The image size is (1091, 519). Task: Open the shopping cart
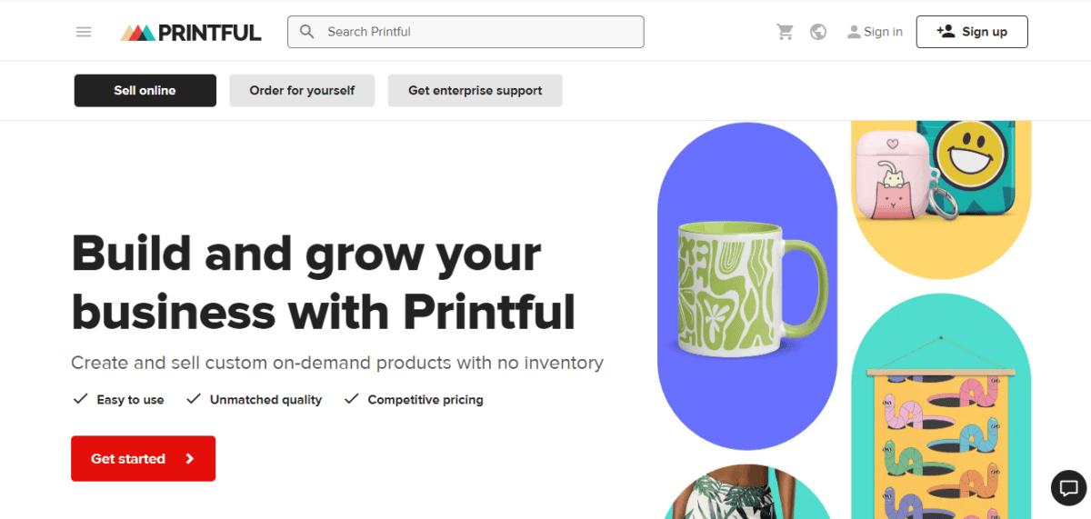(785, 32)
